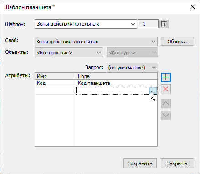Open field picker with the ellipsis button
Viewport: 200px width, 174px height.
coord(153,91)
